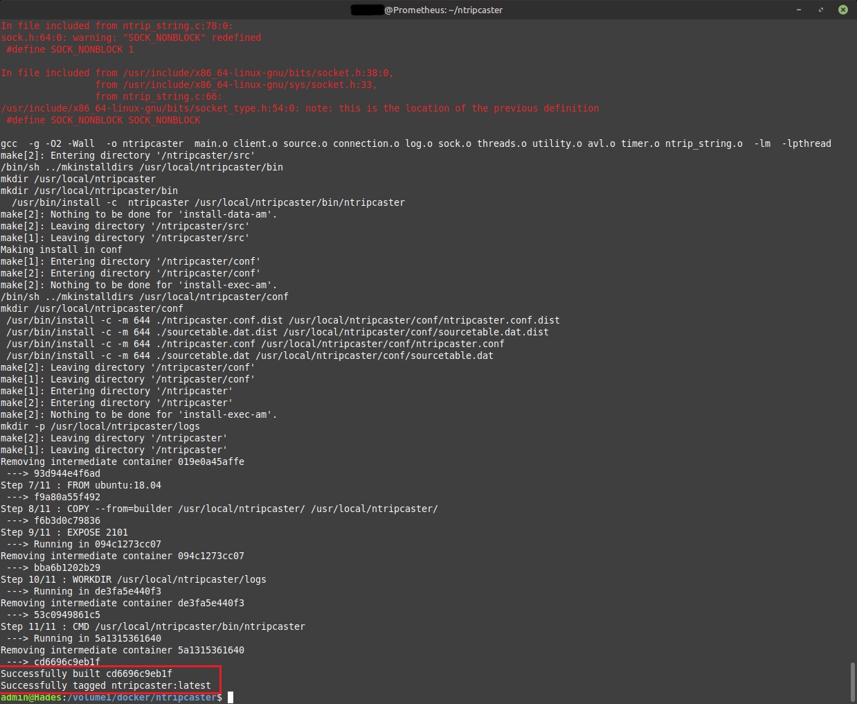Click 'Step 7/11 : FROM ubuntu:18.04' line

[x=81, y=485]
